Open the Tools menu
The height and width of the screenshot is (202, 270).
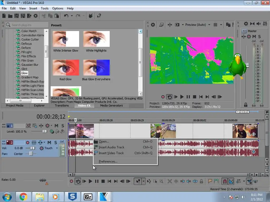[45, 8]
